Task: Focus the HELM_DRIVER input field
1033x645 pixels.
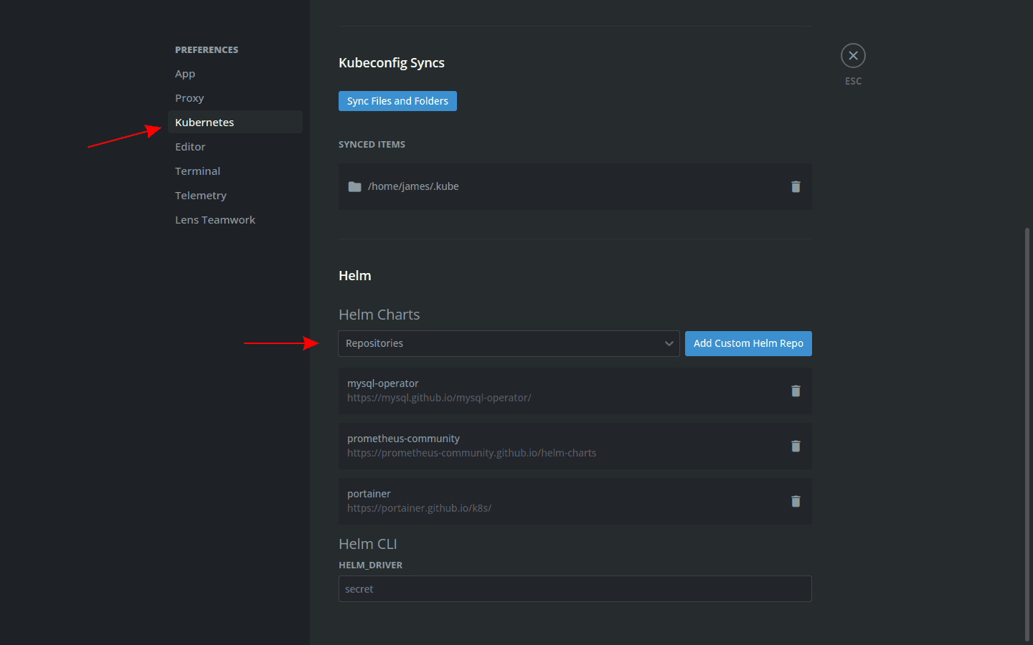Action: [x=575, y=589]
